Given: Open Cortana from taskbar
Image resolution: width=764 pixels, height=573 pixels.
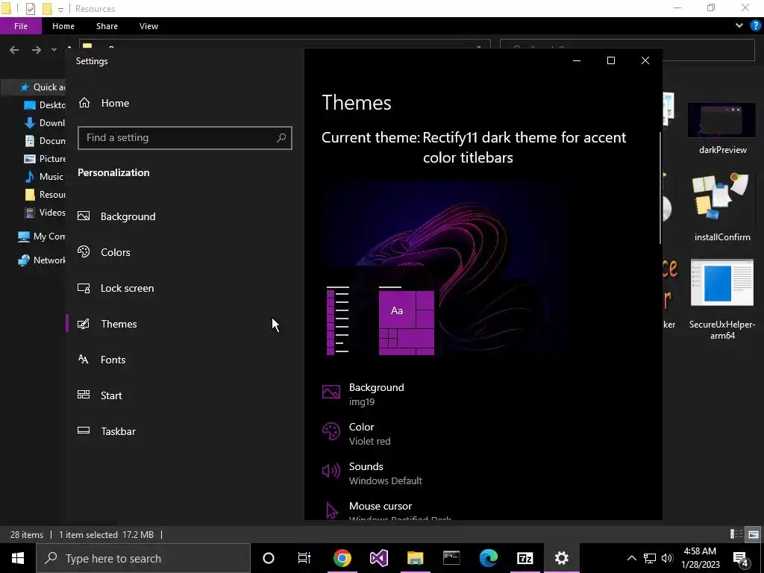Looking at the screenshot, I should (x=269, y=558).
